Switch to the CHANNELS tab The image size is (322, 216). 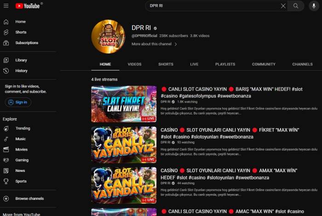(303, 64)
